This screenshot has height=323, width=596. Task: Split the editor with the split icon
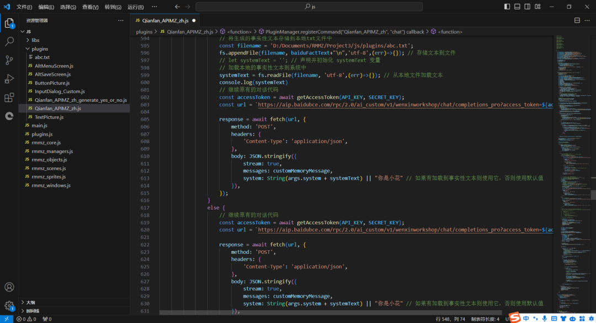click(577, 20)
